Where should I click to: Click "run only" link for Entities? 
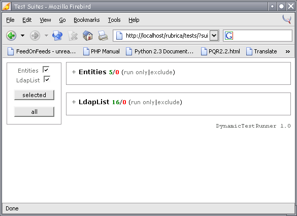click(x=136, y=72)
